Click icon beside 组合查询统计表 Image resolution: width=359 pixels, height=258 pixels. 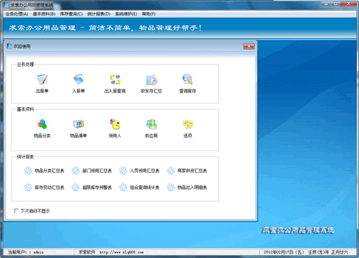tap(123, 187)
